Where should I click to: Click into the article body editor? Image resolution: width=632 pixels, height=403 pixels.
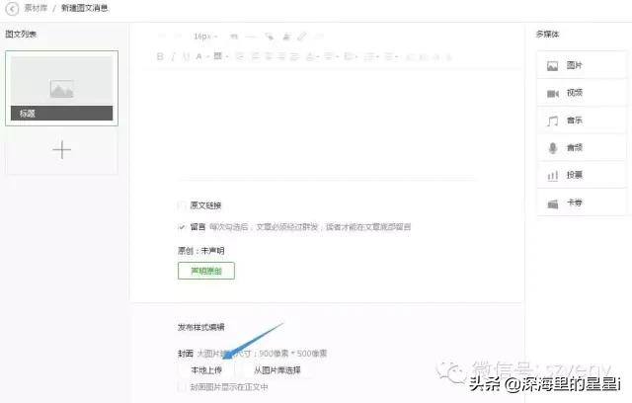click(x=327, y=124)
